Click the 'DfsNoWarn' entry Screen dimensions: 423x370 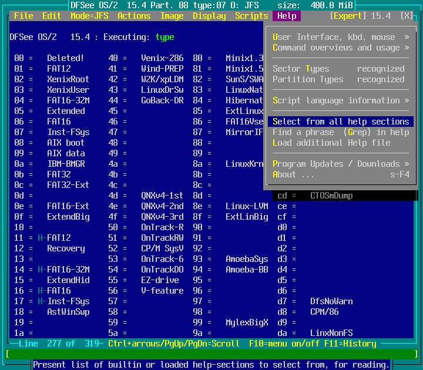click(x=331, y=301)
